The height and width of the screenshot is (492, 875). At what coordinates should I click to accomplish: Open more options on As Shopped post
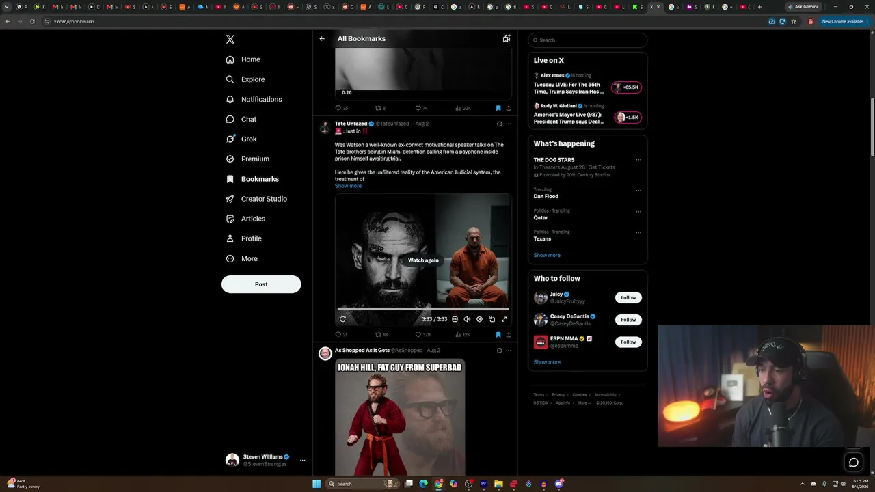pos(509,351)
